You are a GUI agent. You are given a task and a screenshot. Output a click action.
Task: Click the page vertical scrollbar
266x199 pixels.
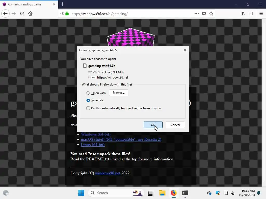(264, 103)
